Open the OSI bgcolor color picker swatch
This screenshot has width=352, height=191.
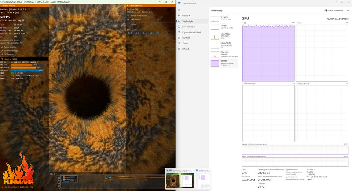[x=158, y=33]
